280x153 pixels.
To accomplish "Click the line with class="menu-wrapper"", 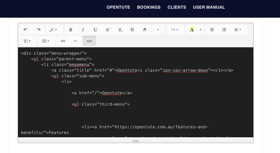I will point(54,53).
